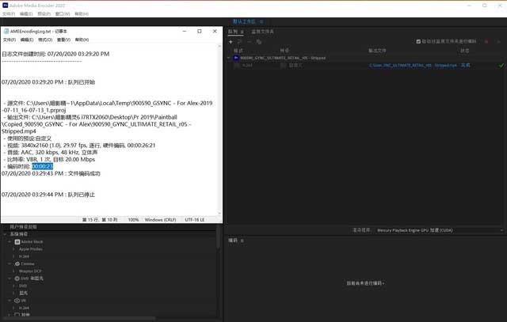The width and height of the screenshot is (507, 322).
Task: Open the H.264 format dropdown in queue
Action: (237, 65)
